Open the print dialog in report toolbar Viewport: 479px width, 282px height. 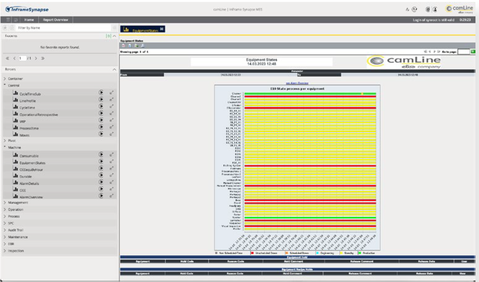click(x=143, y=46)
